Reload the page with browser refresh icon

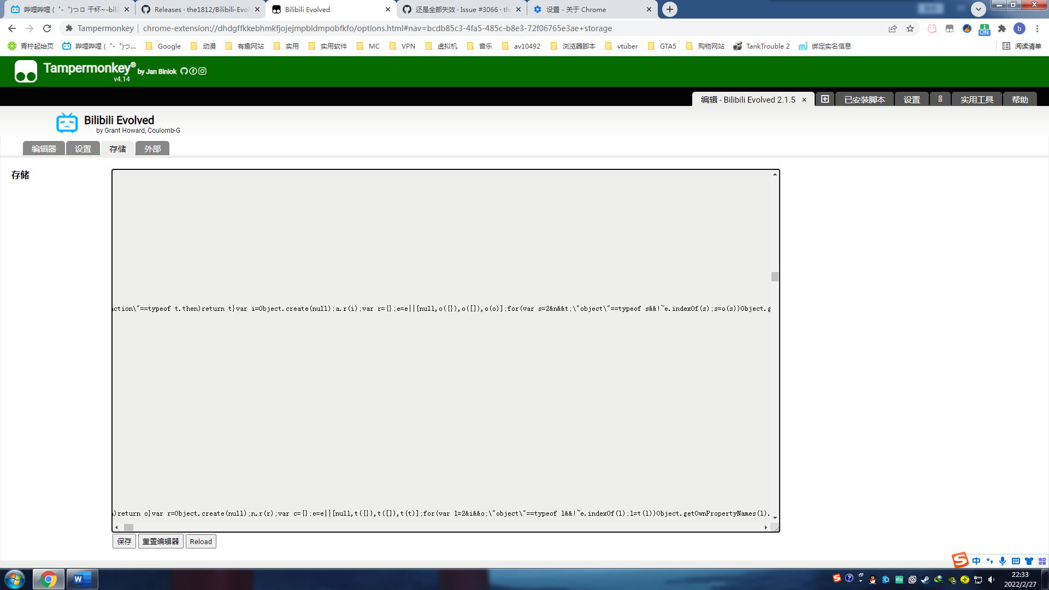[x=47, y=28]
